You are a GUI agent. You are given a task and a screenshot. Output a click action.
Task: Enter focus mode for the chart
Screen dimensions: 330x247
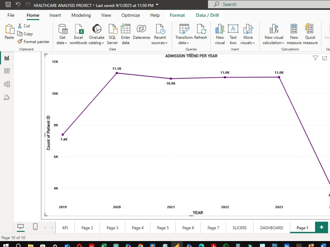325,58
